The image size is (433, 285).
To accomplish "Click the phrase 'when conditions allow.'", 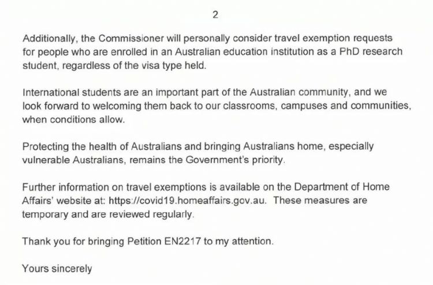I will [73, 120].
